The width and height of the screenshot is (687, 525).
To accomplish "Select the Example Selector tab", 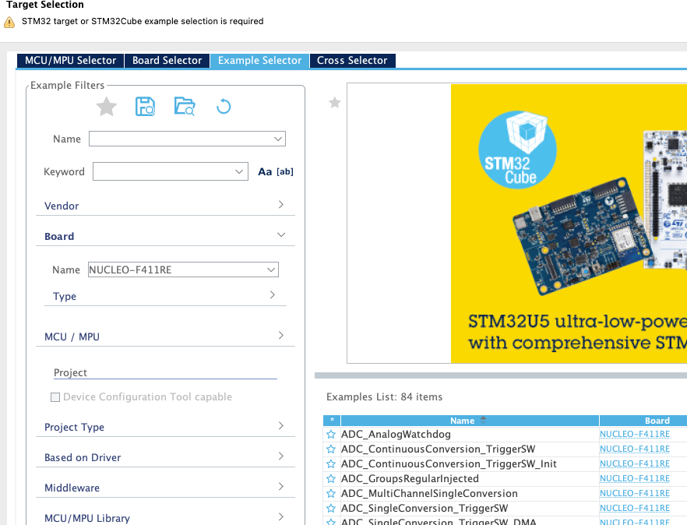I will pyautogui.click(x=260, y=61).
